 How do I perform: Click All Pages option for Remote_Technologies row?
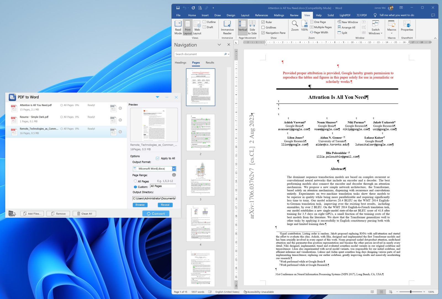click(67, 129)
